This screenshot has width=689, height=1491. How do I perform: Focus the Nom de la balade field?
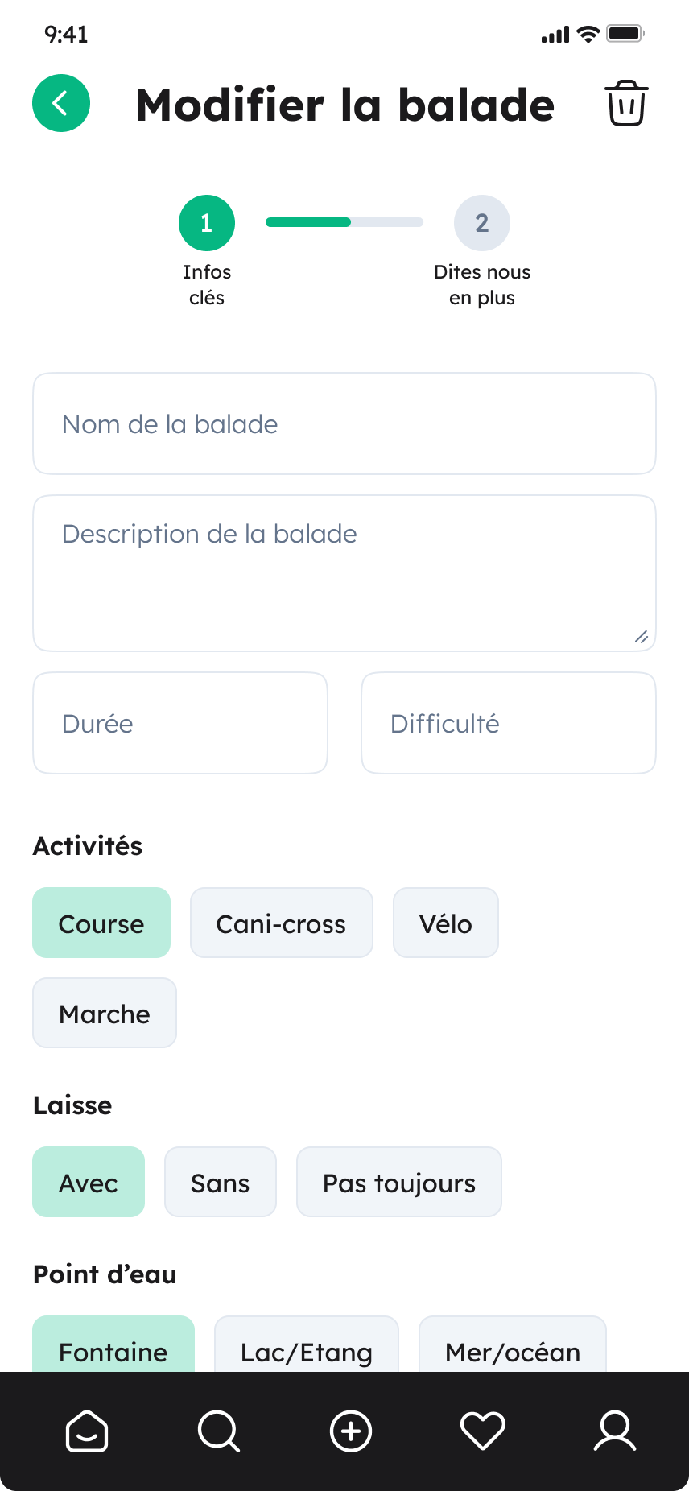point(344,423)
